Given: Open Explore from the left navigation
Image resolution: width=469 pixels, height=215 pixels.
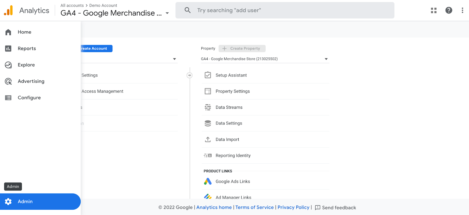Looking at the screenshot, I should coord(26,65).
